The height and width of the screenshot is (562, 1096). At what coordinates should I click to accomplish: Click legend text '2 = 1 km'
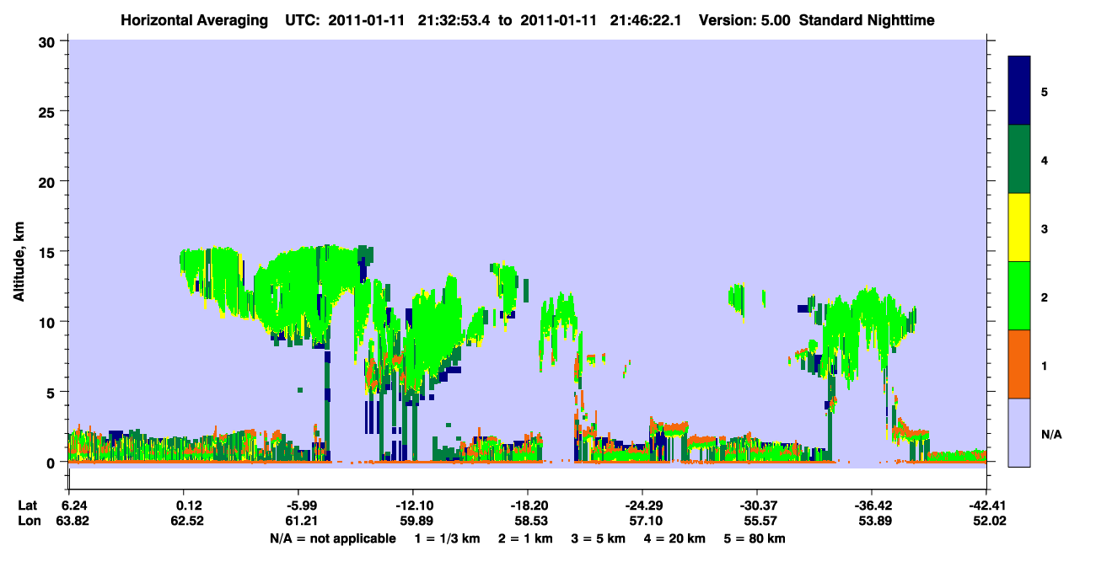[527, 538]
